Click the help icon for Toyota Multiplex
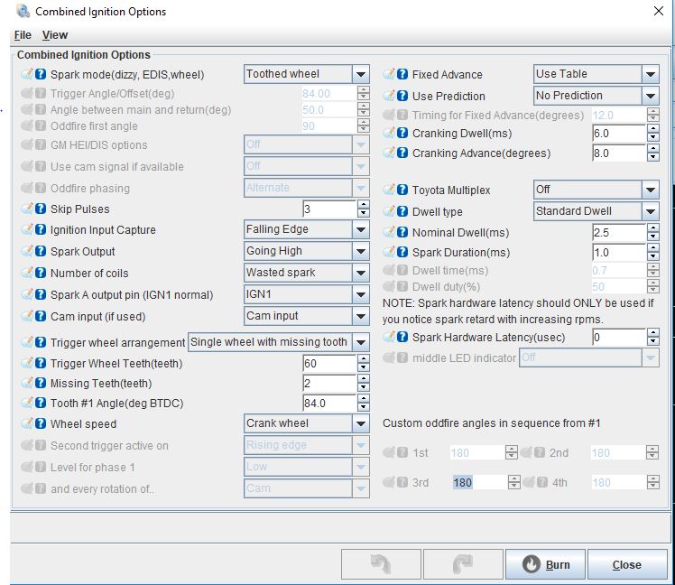 (402, 190)
